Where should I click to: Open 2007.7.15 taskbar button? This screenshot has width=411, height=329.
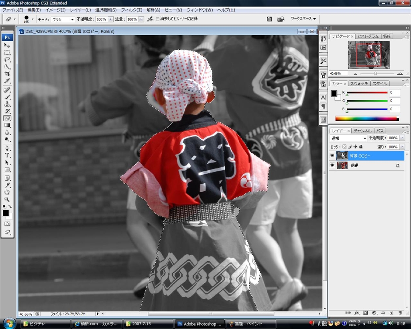point(149,324)
